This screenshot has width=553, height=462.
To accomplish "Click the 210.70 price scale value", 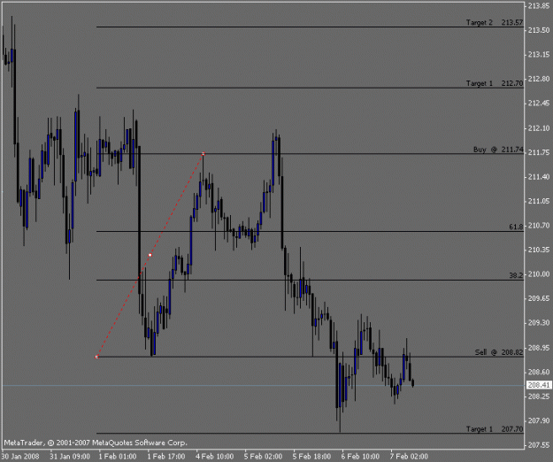I will [x=539, y=226].
